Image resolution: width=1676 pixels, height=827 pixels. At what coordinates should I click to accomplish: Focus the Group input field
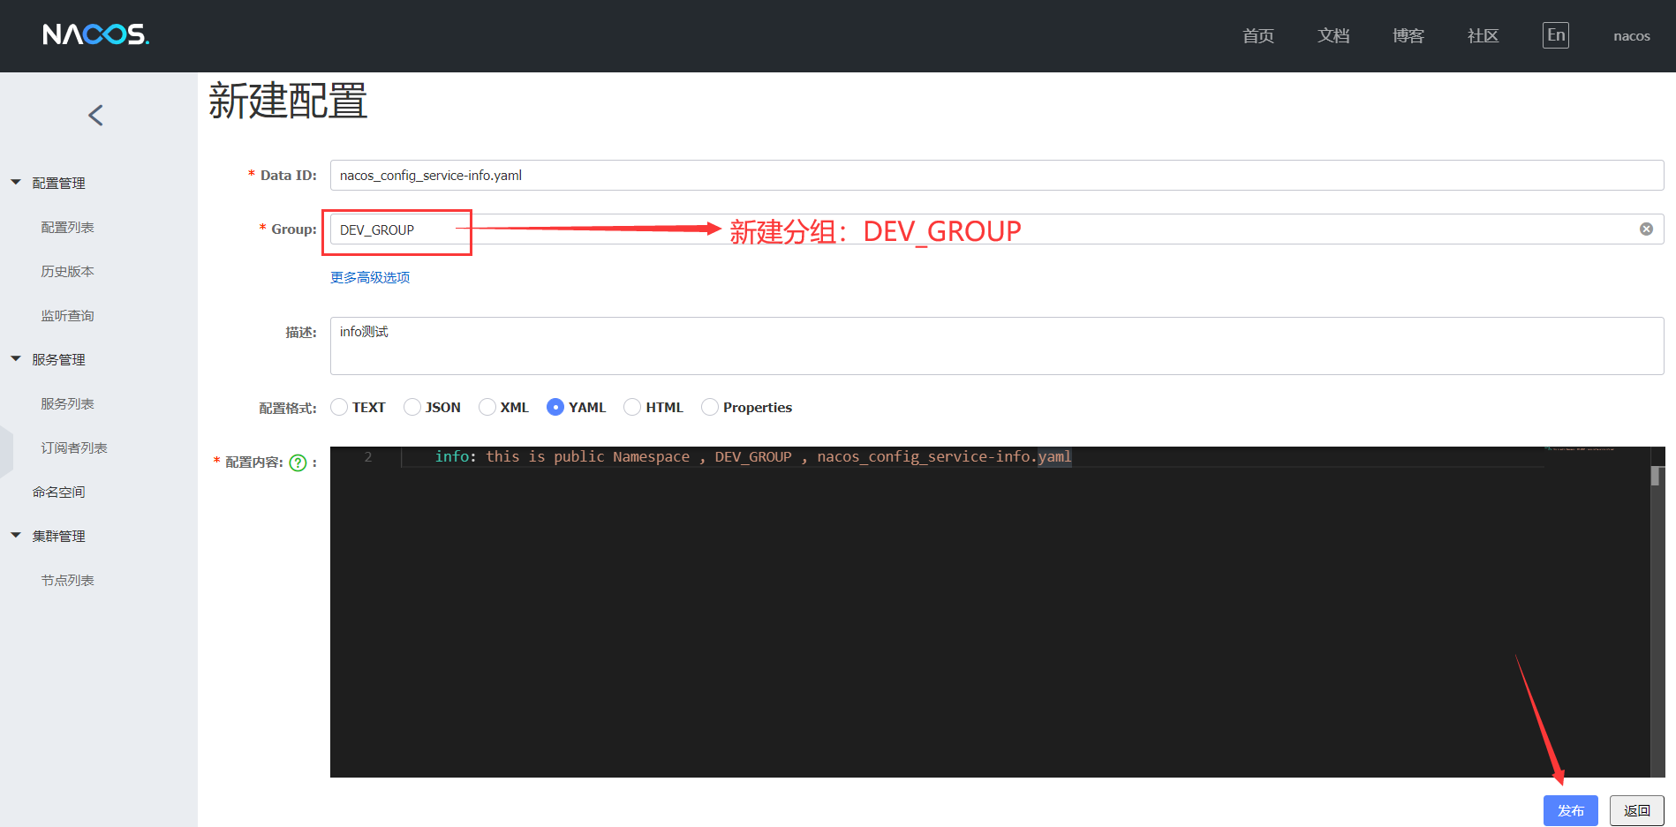tap(997, 229)
